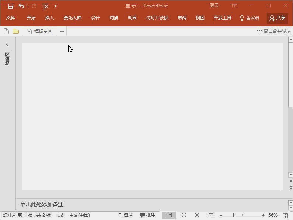This screenshot has width=293, height=220.
Task: Open the 开发工具 developer tab
Action: click(x=223, y=18)
